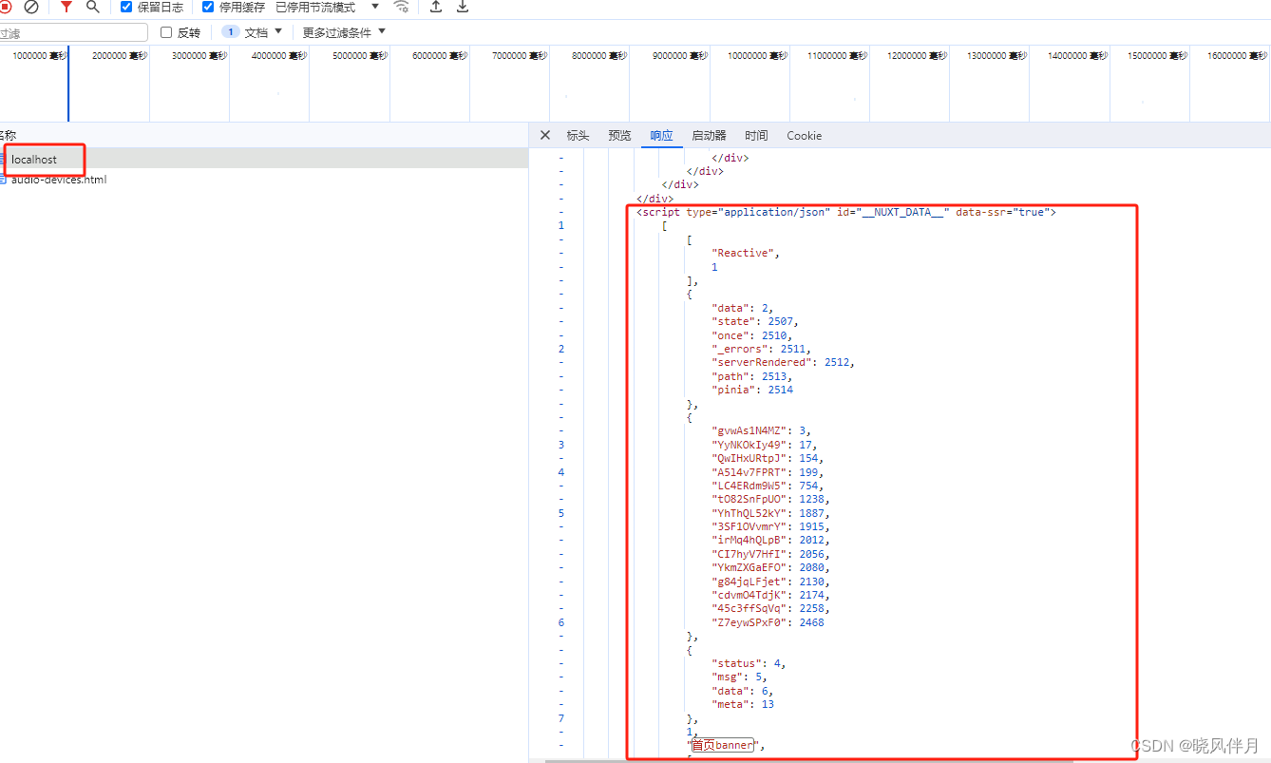
Task: Switch to the 预览 tab
Action: click(619, 136)
